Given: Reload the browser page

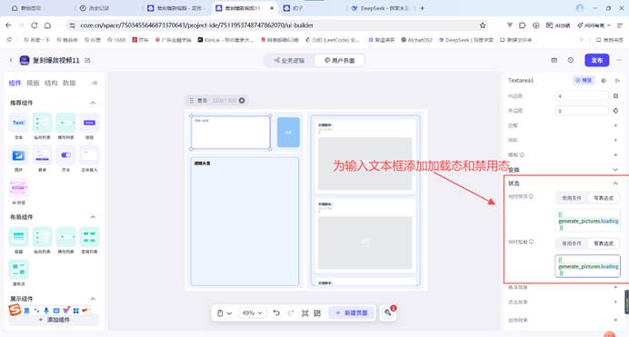Looking at the screenshot, I should click(x=35, y=25).
